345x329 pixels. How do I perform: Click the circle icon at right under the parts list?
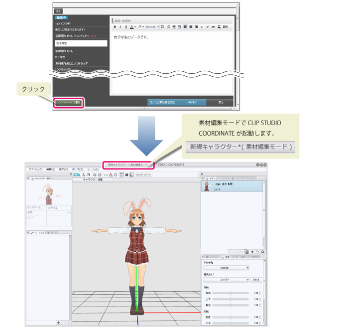pyautogui.click(x=262, y=252)
